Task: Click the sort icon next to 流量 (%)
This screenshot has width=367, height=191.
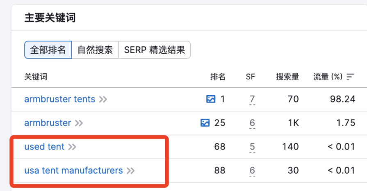Action: [x=350, y=77]
